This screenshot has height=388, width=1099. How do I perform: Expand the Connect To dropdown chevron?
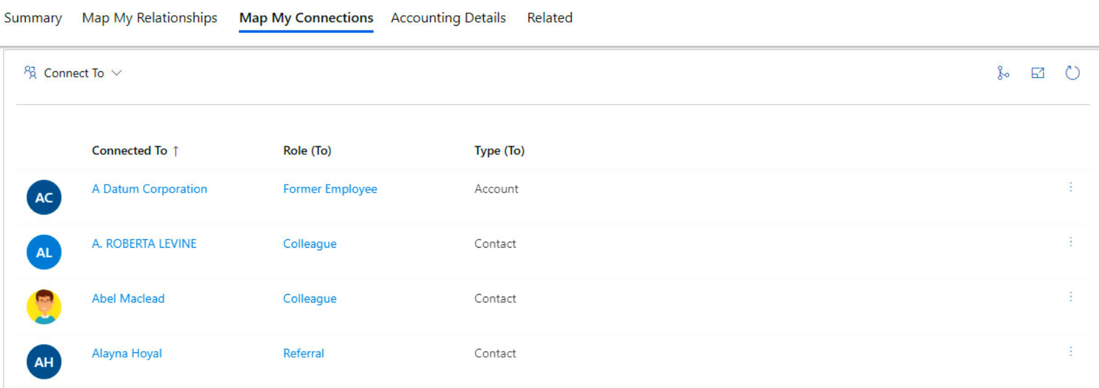point(117,73)
